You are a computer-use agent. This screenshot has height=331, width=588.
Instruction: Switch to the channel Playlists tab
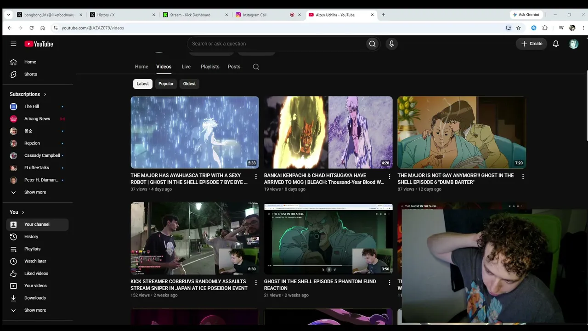pyautogui.click(x=210, y=67)
